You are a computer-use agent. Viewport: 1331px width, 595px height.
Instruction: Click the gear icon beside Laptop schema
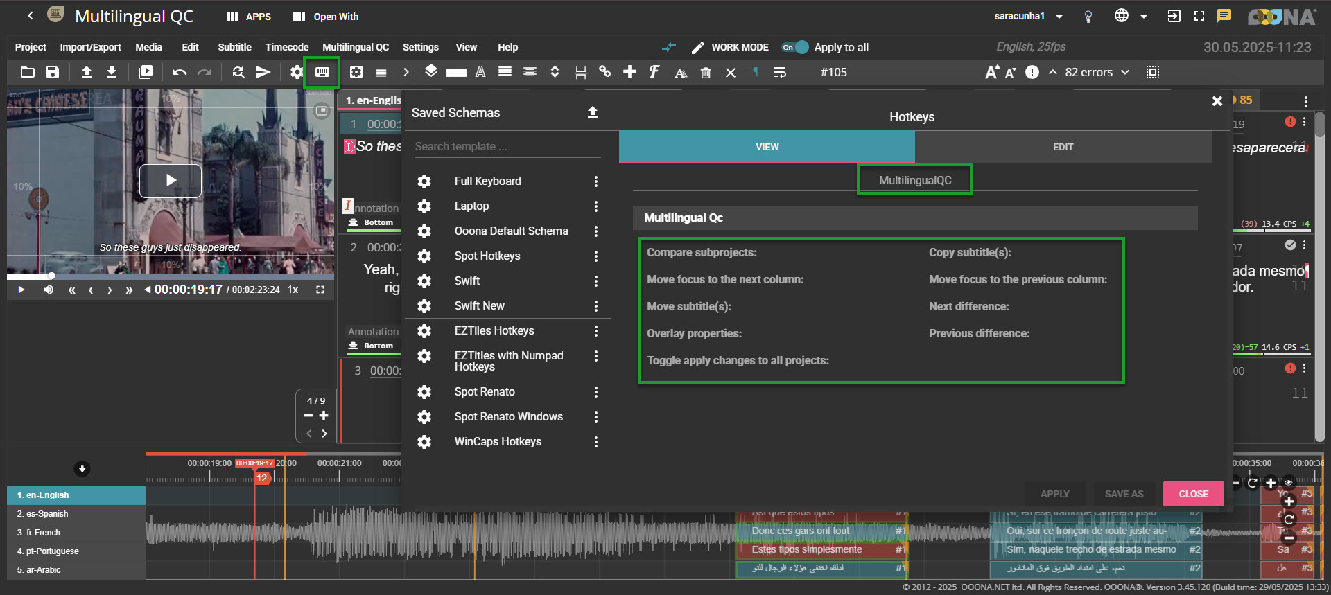point(424,206)
